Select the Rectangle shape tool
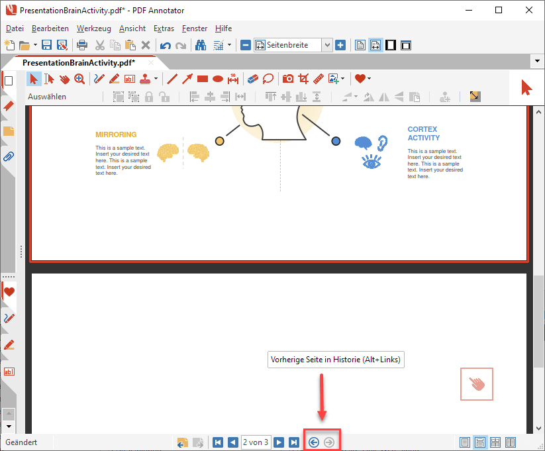545x451 pixels. click(x=203, y=79)
